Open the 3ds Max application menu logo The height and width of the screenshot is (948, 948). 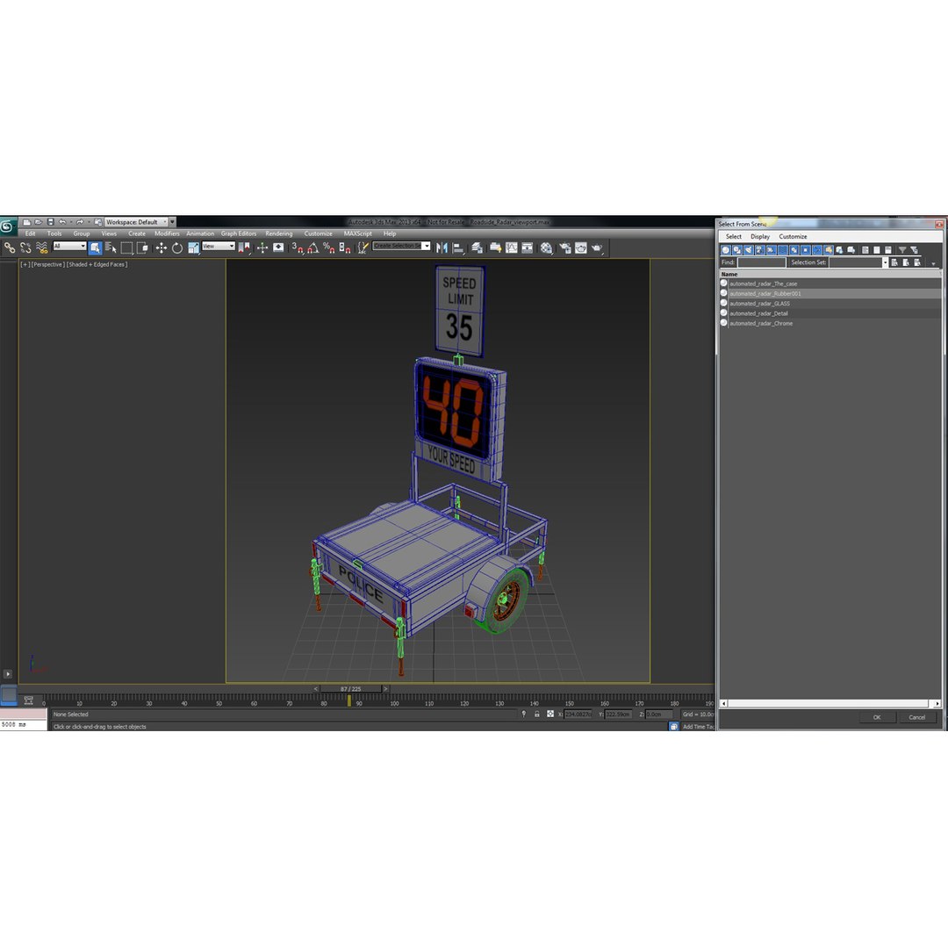click(7, 226)
